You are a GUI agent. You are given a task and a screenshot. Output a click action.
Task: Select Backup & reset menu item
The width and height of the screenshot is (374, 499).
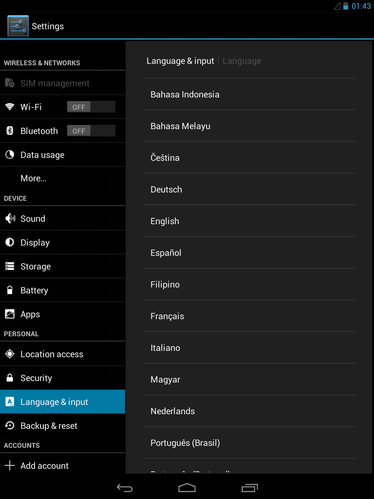(x=49, y=426)
